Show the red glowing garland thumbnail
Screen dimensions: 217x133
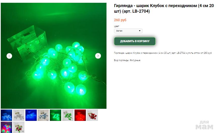click(x=80, y=115)
